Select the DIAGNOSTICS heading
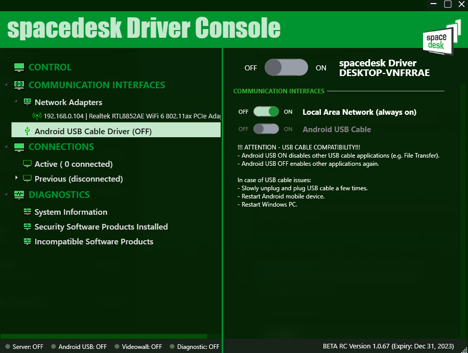 point(59,195)
